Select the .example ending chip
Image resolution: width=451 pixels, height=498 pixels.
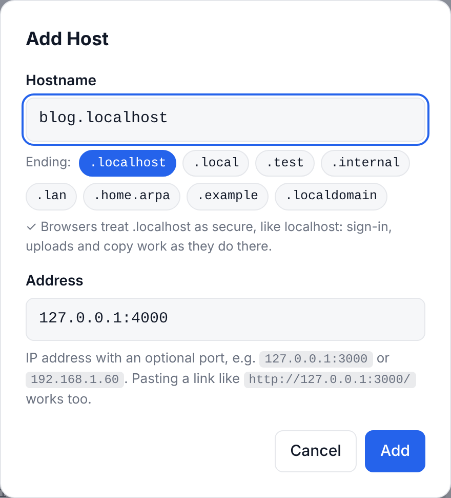(228, 196)
